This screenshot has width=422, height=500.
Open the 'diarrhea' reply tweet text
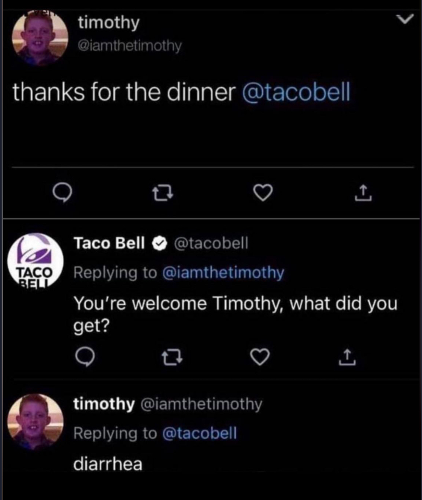[108, 464]
